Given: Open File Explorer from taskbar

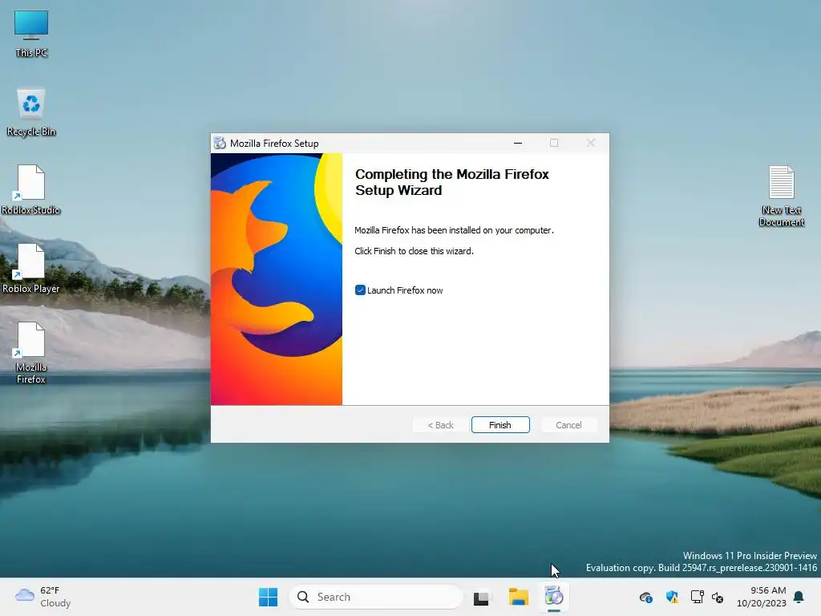Looking at the screenshot, I should tap(519, 597).
